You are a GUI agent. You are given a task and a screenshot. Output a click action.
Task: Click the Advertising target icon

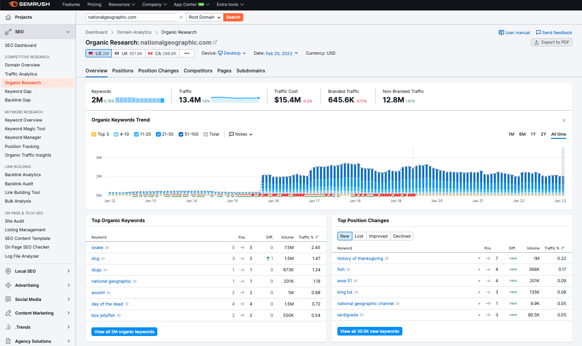8,285
